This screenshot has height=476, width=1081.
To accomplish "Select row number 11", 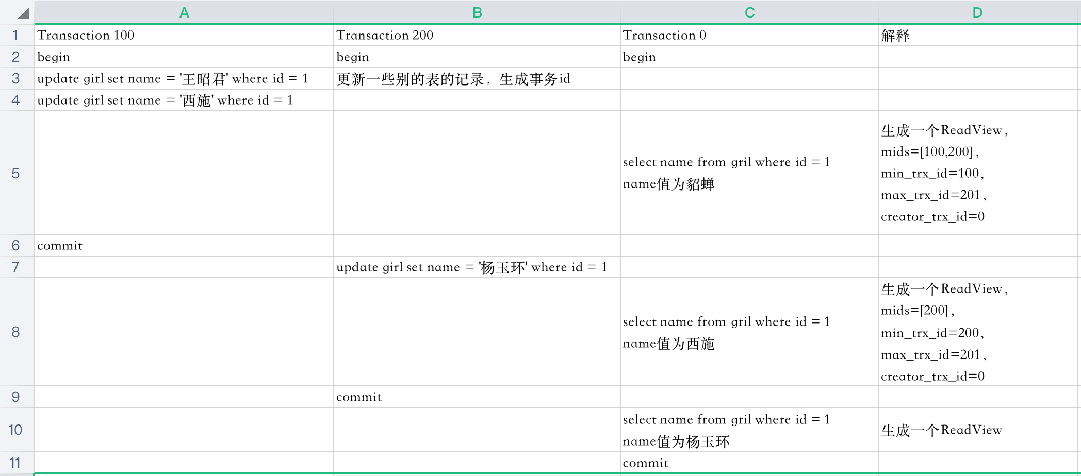I will click(15, 463).
